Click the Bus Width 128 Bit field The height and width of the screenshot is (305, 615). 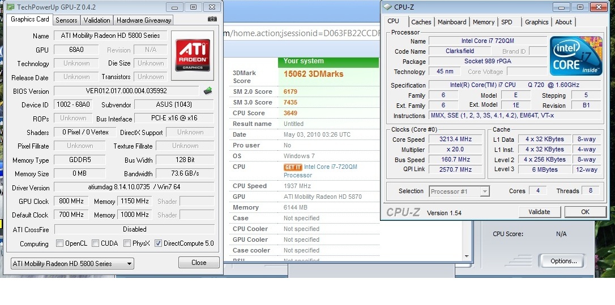[185, 159]
